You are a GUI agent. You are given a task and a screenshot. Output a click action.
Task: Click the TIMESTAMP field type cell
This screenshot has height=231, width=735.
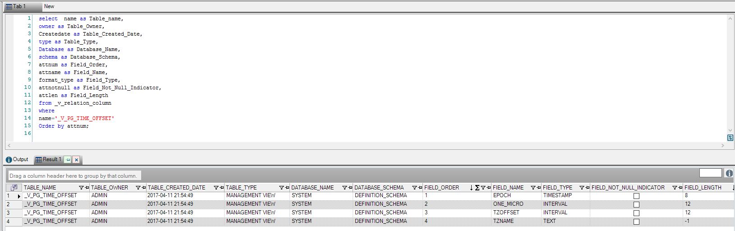(566, 196)
